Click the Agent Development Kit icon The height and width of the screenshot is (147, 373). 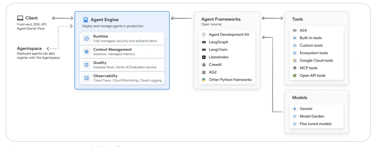coord(204,35)
